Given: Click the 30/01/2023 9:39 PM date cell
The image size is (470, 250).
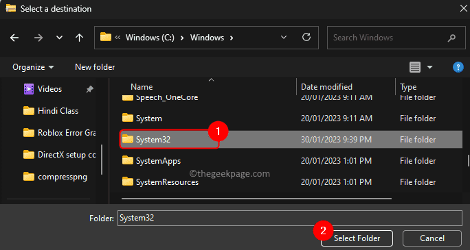Looking at the screenshot, I should 336,140.
